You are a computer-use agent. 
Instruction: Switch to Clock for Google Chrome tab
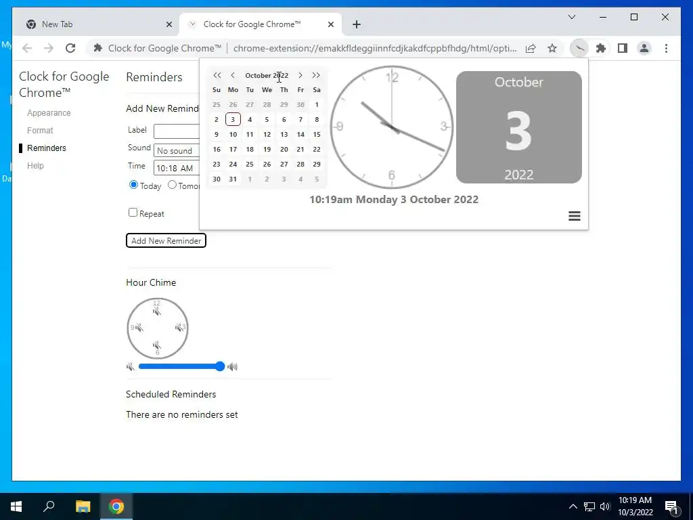pos(261,24)
